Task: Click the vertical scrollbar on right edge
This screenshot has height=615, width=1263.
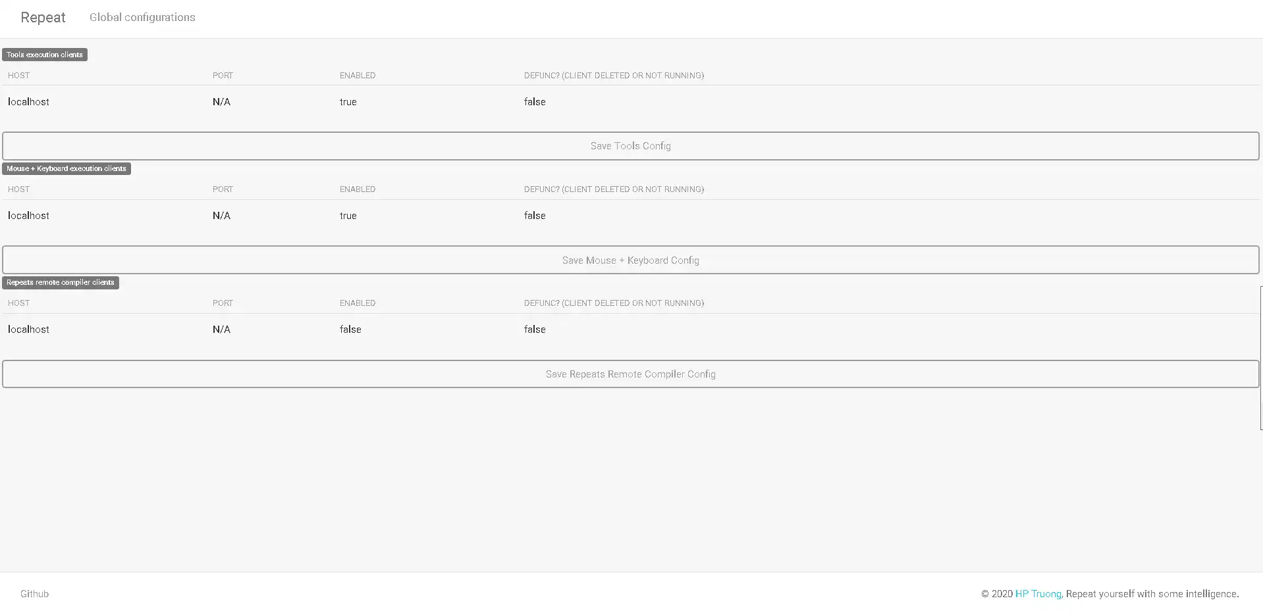Action: [x=1260, y=358]
